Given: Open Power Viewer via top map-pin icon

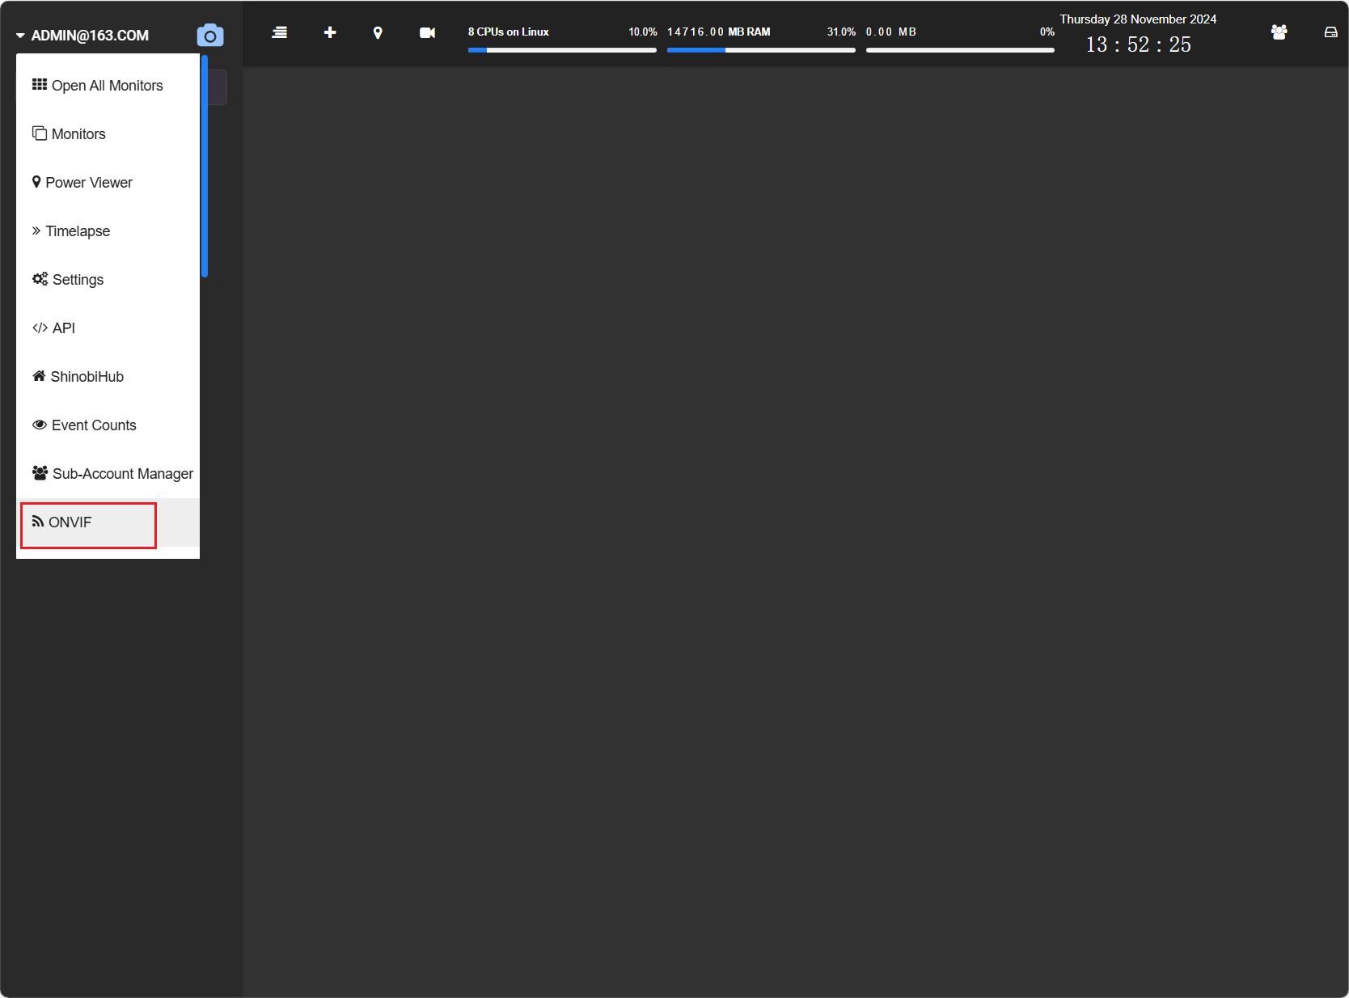Looking at the screenshot, I should click(x=378, y=32).
